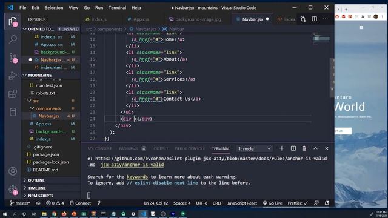Click the CRLF end-of-line status item

coord(217,203)
